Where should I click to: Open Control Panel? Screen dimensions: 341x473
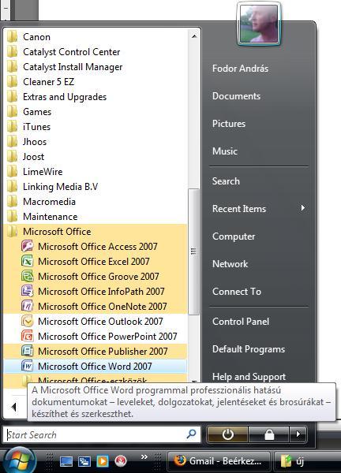pos(241,322)
